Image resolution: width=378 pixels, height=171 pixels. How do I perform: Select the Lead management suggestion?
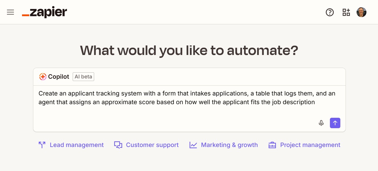click(x=77, y=145)
